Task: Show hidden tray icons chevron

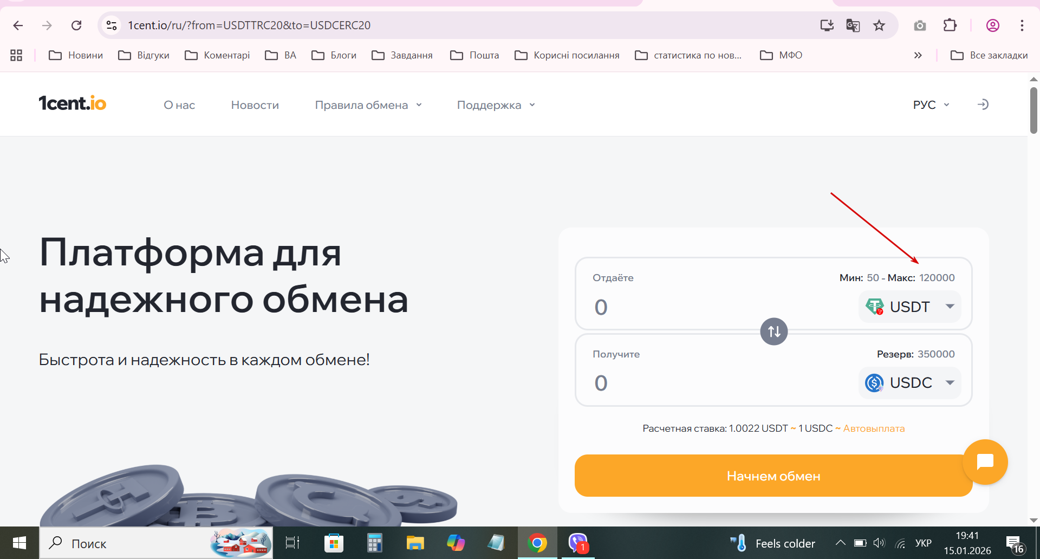Action: click(x=840, y=543)
